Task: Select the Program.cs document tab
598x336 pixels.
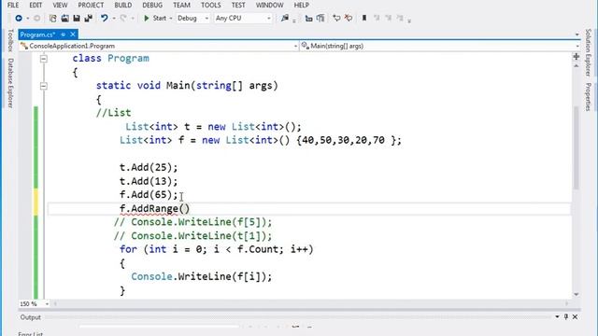Action: (x=37, y=35)
